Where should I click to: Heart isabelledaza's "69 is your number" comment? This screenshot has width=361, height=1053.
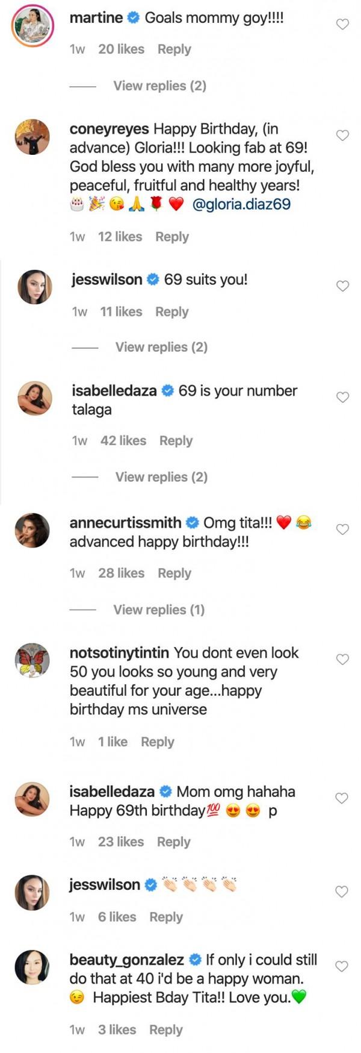tap(342, 397)
